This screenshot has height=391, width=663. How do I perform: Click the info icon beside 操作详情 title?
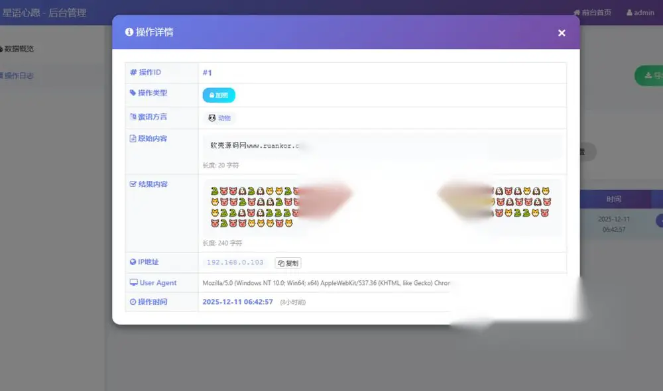click(x=129, y=32)
